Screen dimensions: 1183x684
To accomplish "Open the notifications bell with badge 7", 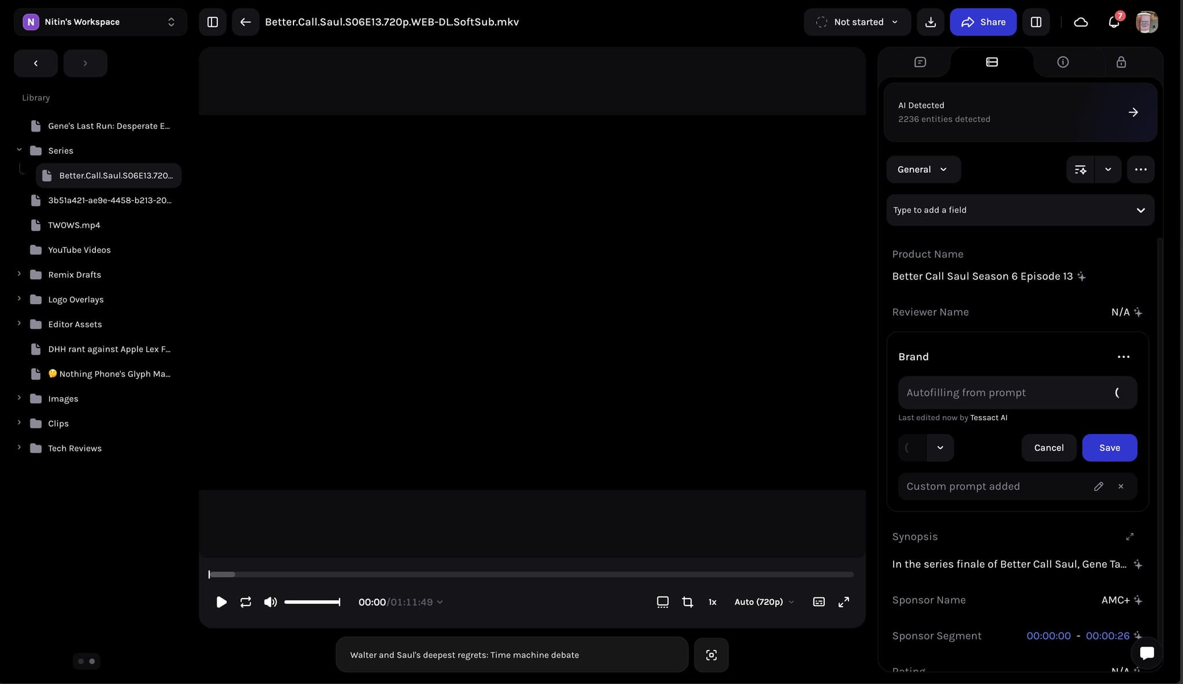I will click(1114, 22).
